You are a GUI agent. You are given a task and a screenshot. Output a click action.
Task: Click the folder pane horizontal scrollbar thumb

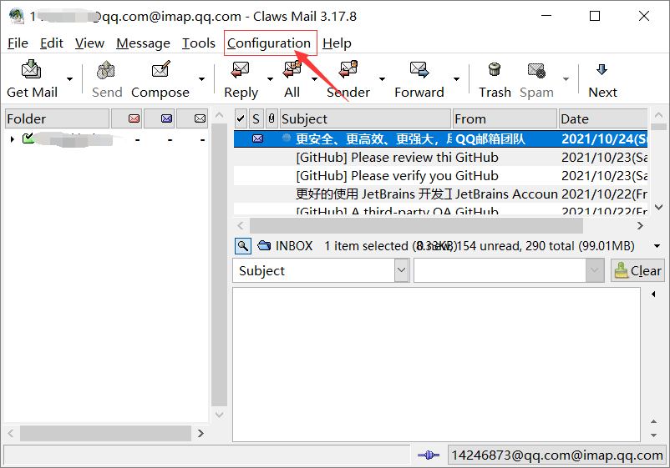point(105,434)
